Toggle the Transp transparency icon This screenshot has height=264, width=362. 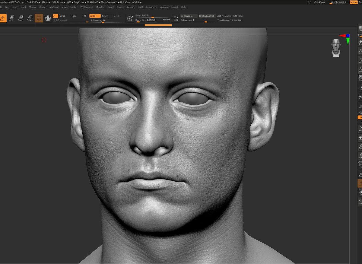[360, 174]
